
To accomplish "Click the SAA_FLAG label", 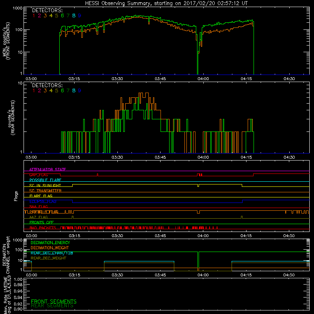I will pyautogui.click(x=38, y=206).
